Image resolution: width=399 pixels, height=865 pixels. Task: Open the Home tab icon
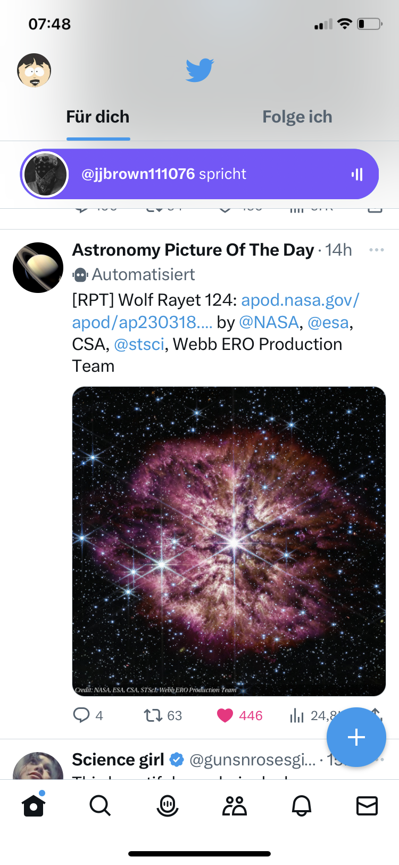coord(34,805)
